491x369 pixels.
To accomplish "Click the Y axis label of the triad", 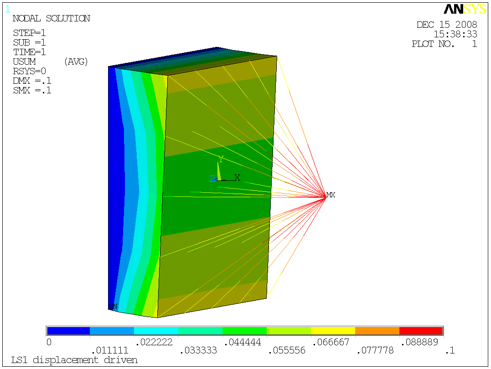I will [221, 159].
